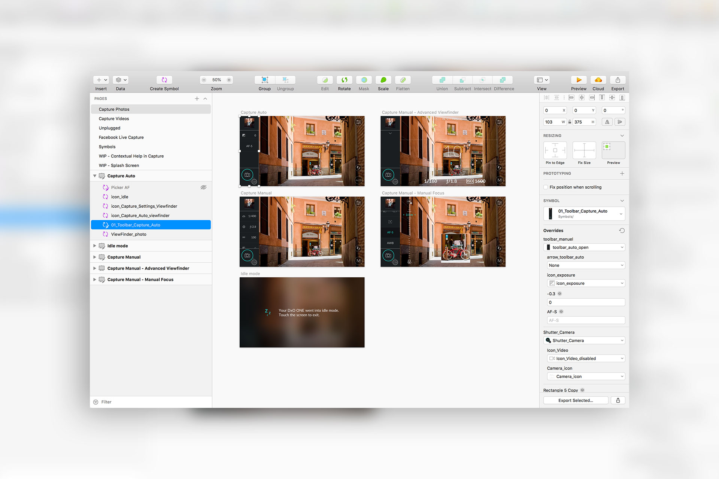Open the toolbar_auto_open override dropdown
The height and width of the screenshot is (479, 719).
coord(584,247)
